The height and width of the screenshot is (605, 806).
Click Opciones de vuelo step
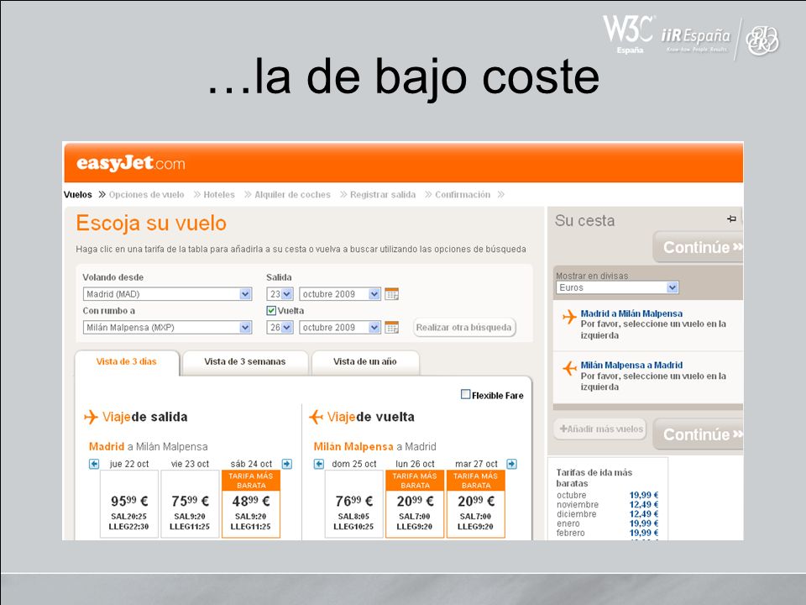pos(146,195)
